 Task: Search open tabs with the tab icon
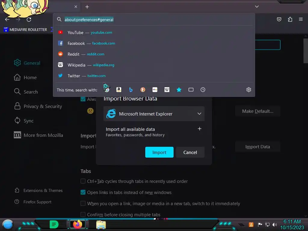(191, 90)
